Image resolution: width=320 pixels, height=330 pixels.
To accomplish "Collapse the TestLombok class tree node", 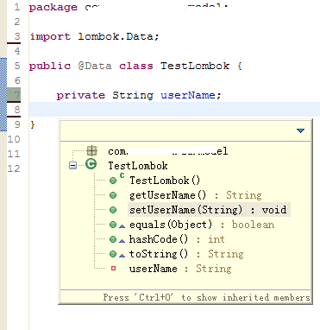I will 73,166.
